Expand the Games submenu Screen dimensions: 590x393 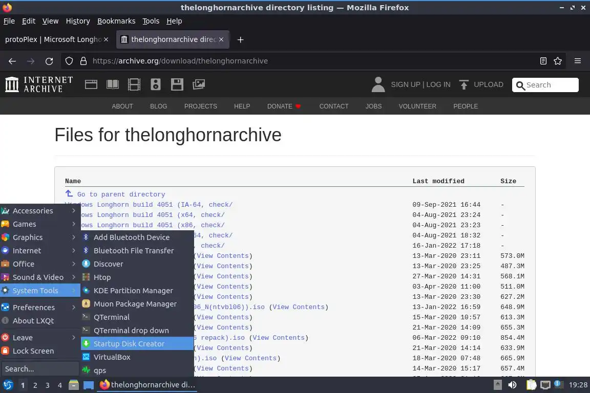click(x=40, y=224)
